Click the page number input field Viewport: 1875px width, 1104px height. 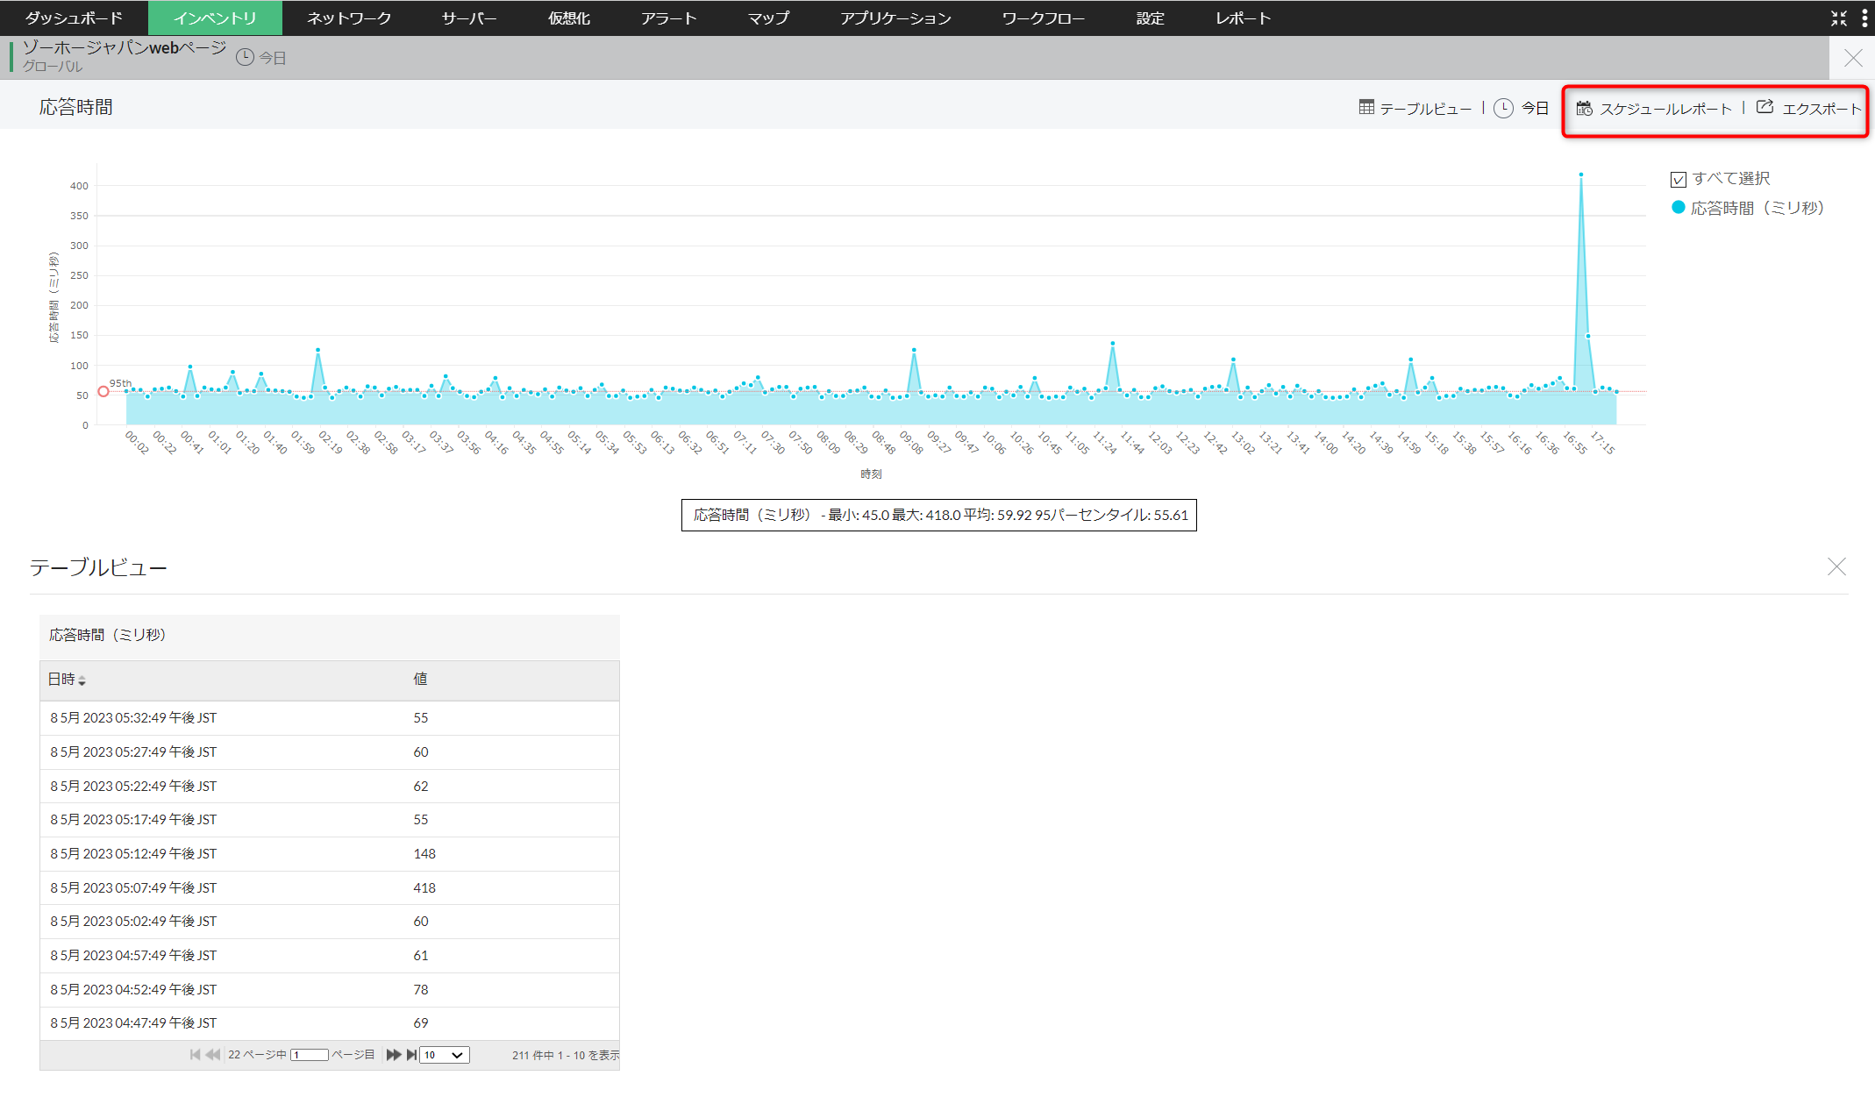tap(309, 1055)
